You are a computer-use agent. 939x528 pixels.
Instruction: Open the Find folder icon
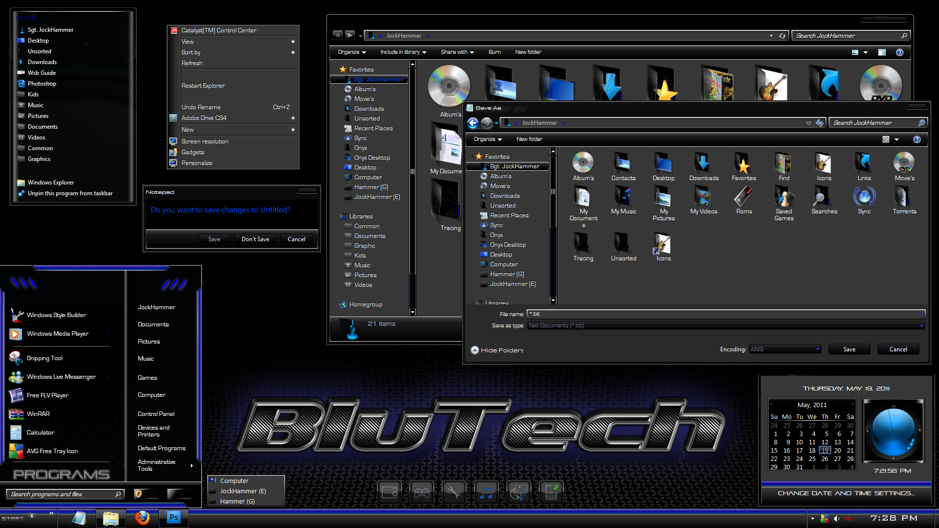(784, 166)
